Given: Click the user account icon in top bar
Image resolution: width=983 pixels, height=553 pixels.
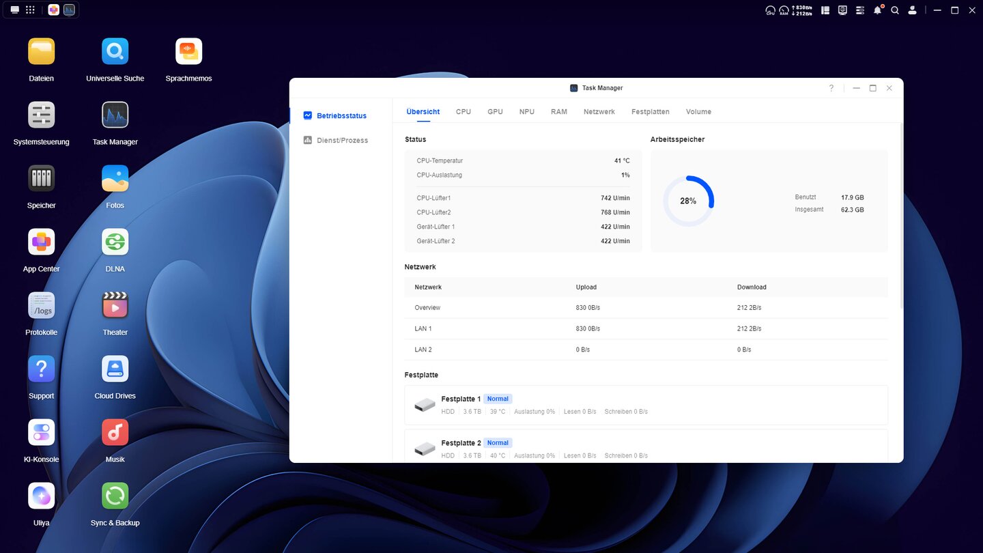Looking at the screenshot, I should pyautogui.click(x=912, y=10).
